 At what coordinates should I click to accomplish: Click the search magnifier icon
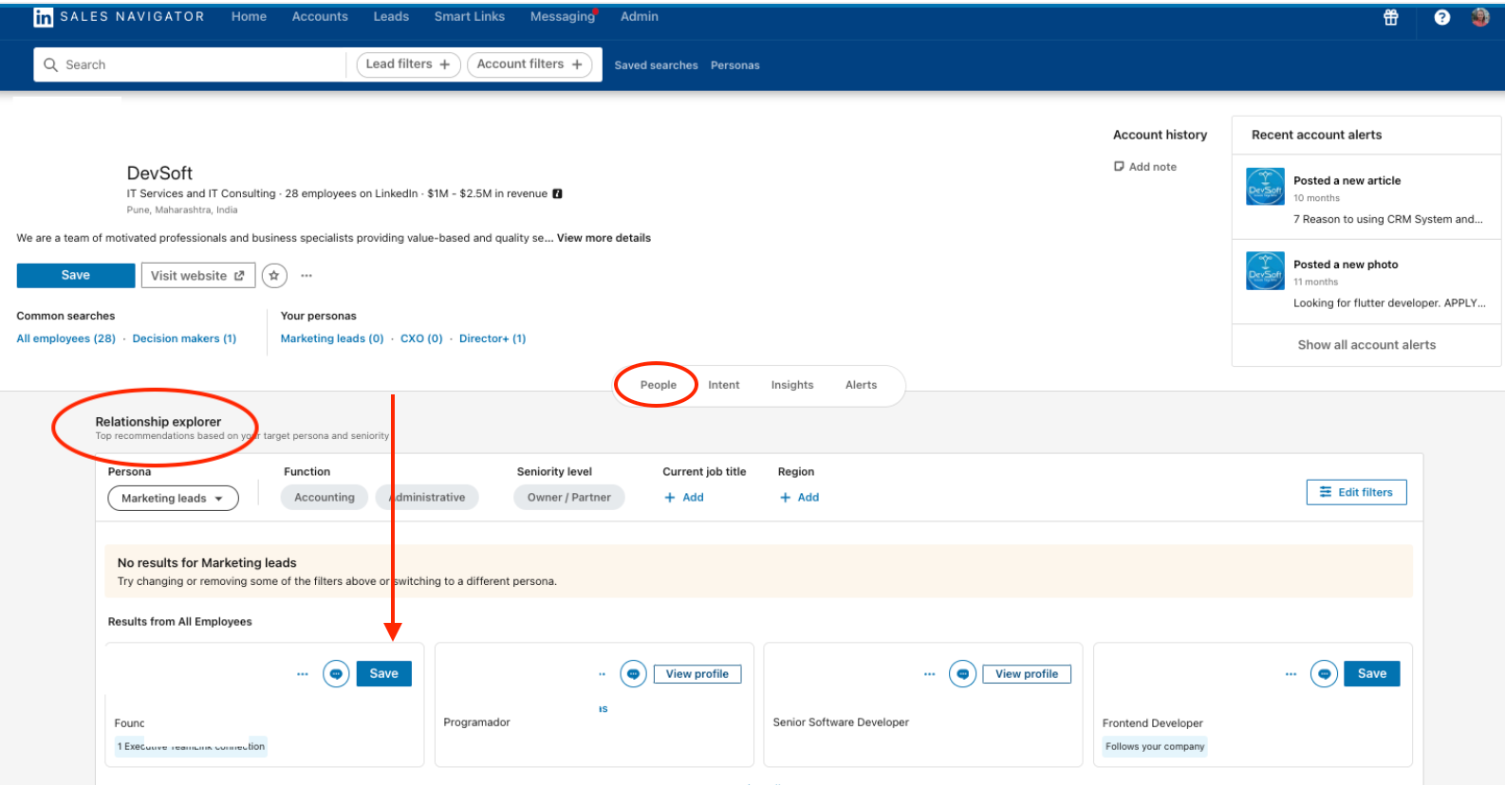click(x=51, y=64)
